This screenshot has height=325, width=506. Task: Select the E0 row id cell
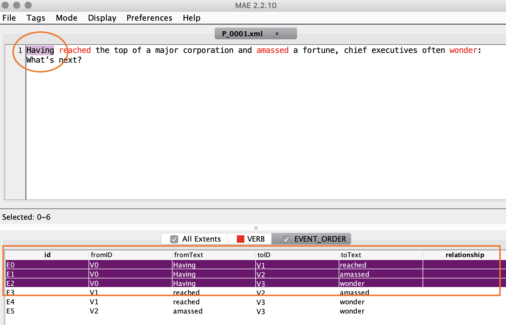(x=47, y=265)
